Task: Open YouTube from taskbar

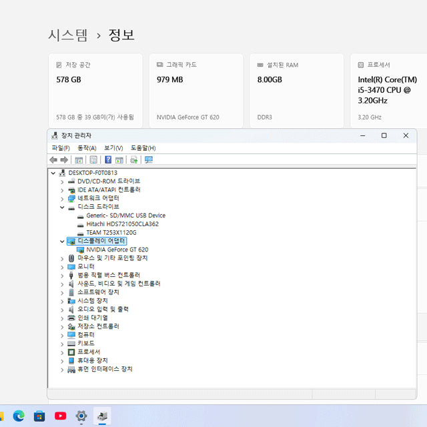Action: tap(61, 416)
